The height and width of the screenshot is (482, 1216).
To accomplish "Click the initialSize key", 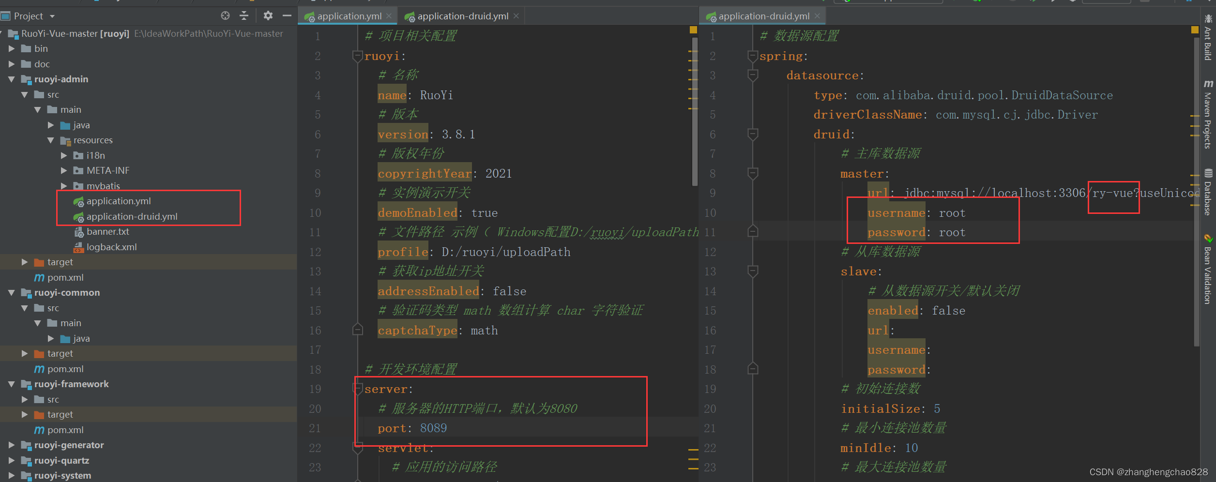I will tap(880, 409).
